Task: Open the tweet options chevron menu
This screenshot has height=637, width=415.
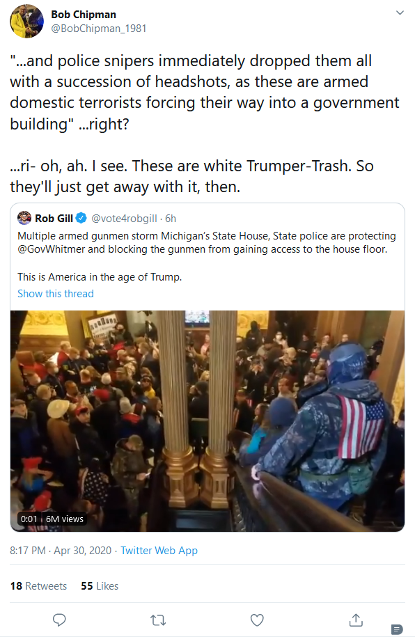Action: 400,13
